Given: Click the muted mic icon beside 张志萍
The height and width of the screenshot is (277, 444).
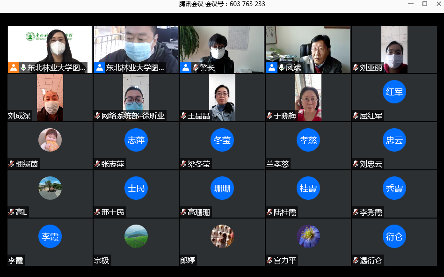Looking at the screenshot, I should tap(97, 164).
